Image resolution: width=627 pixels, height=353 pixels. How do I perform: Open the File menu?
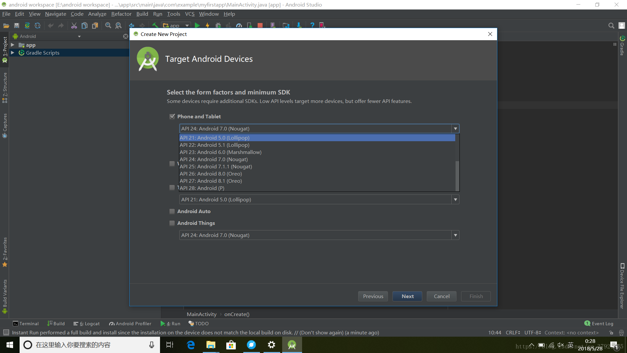tap(6, 14)
